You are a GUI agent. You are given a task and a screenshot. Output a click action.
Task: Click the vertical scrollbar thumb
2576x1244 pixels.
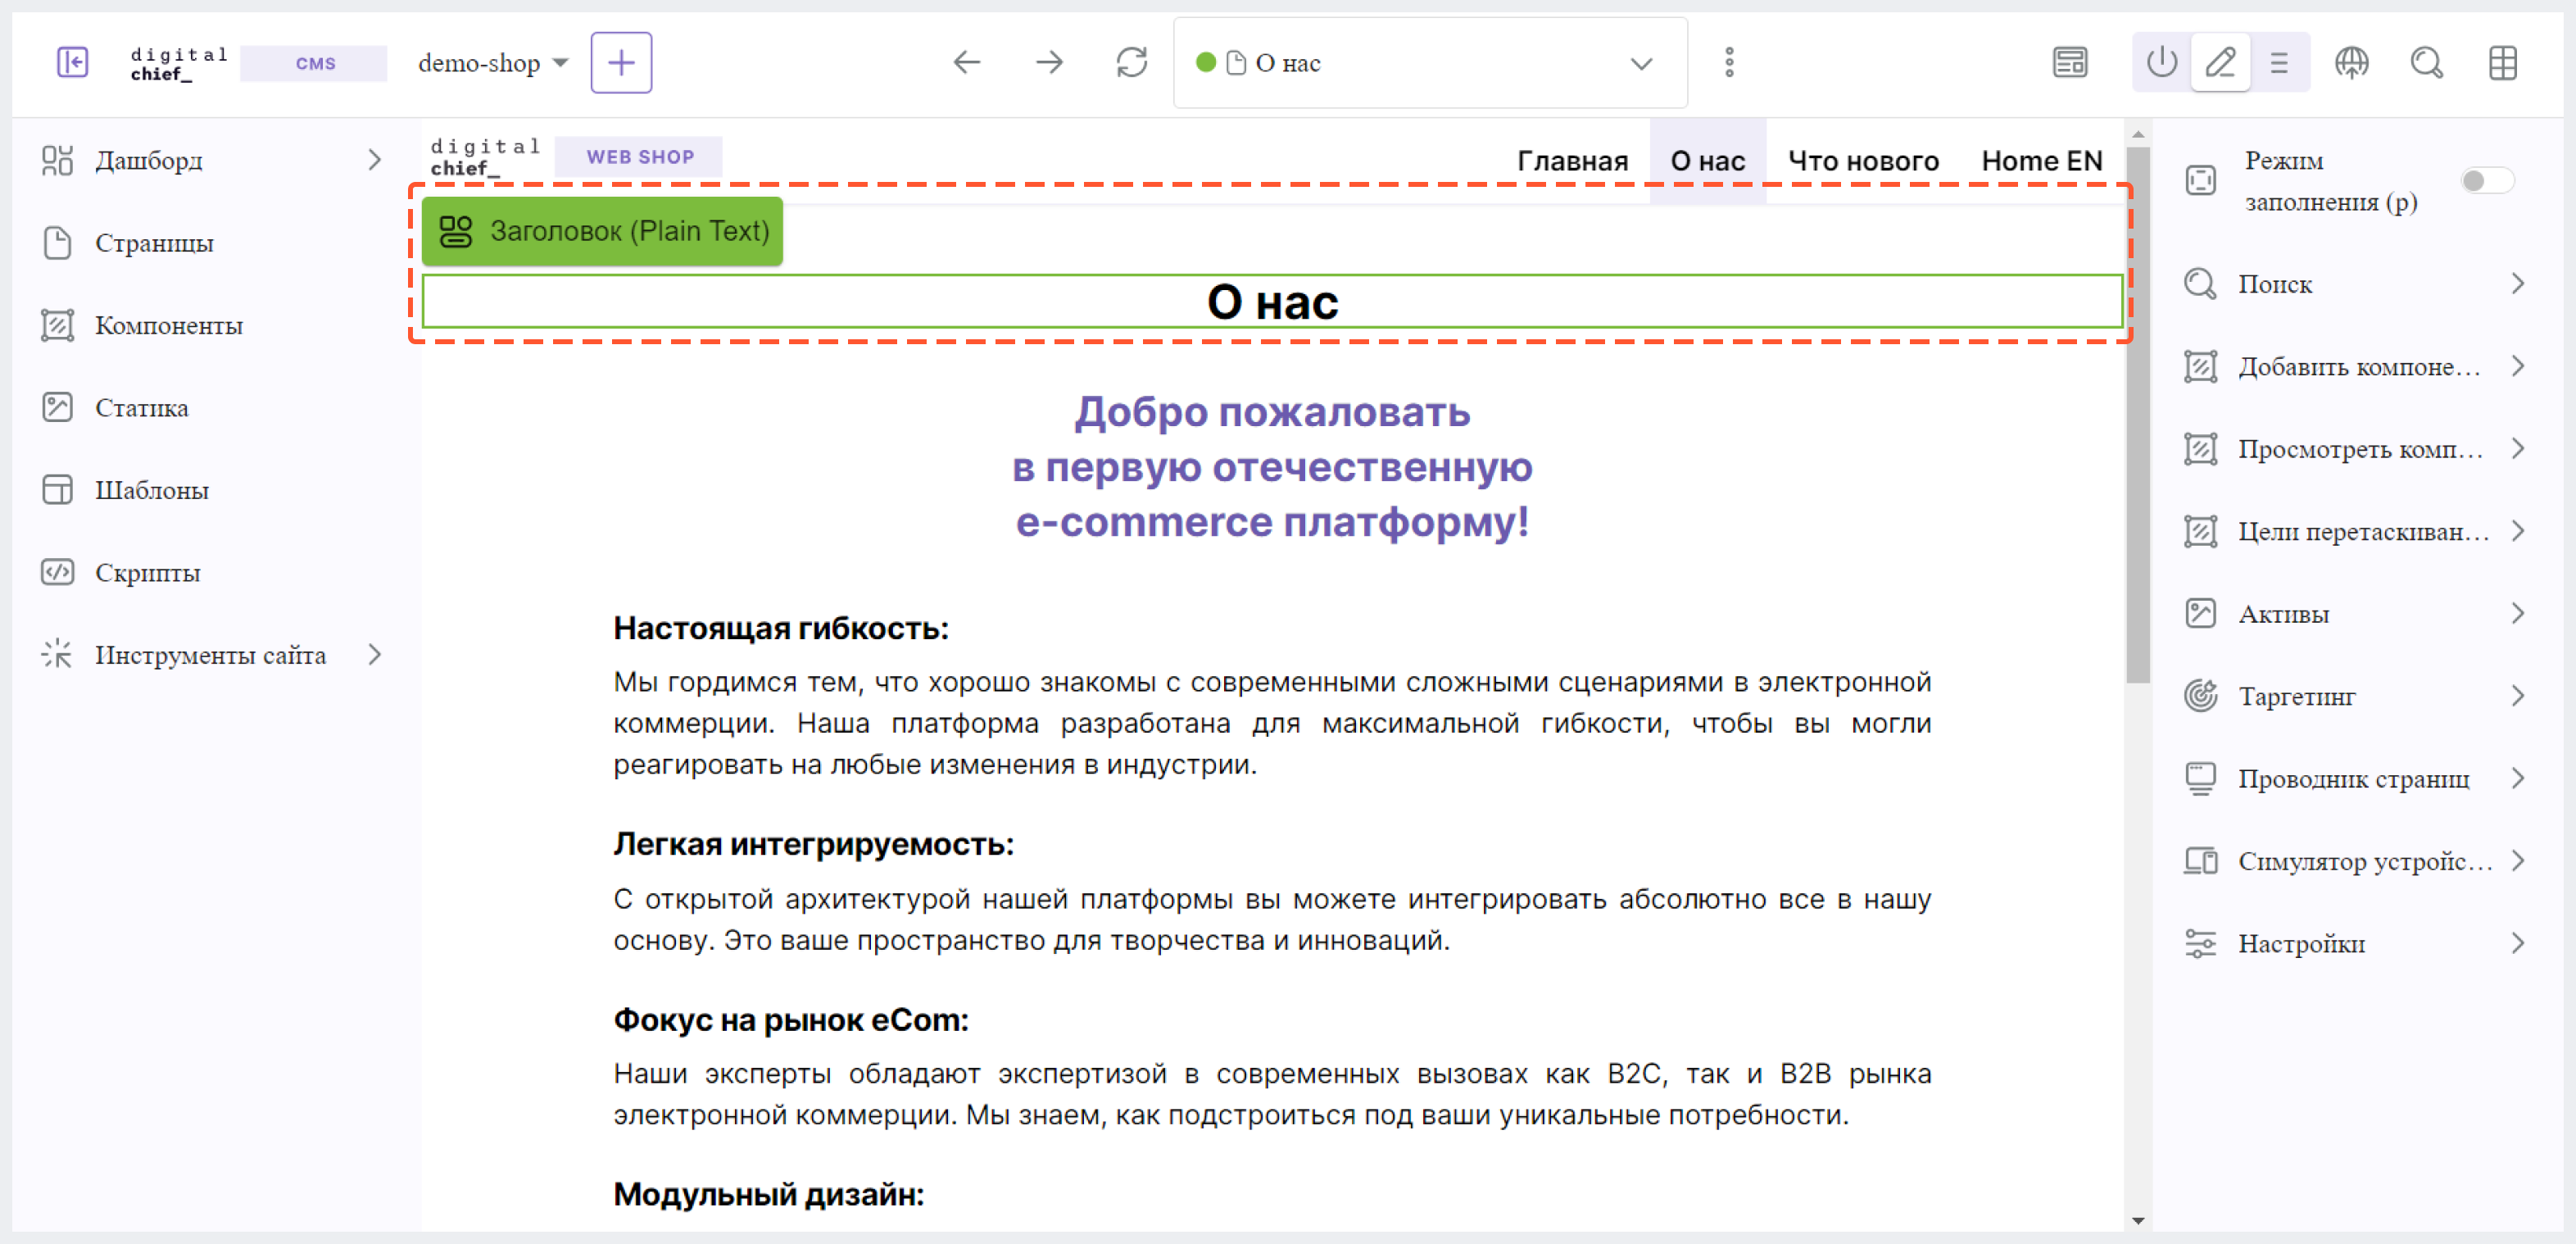pos(2137,415)
